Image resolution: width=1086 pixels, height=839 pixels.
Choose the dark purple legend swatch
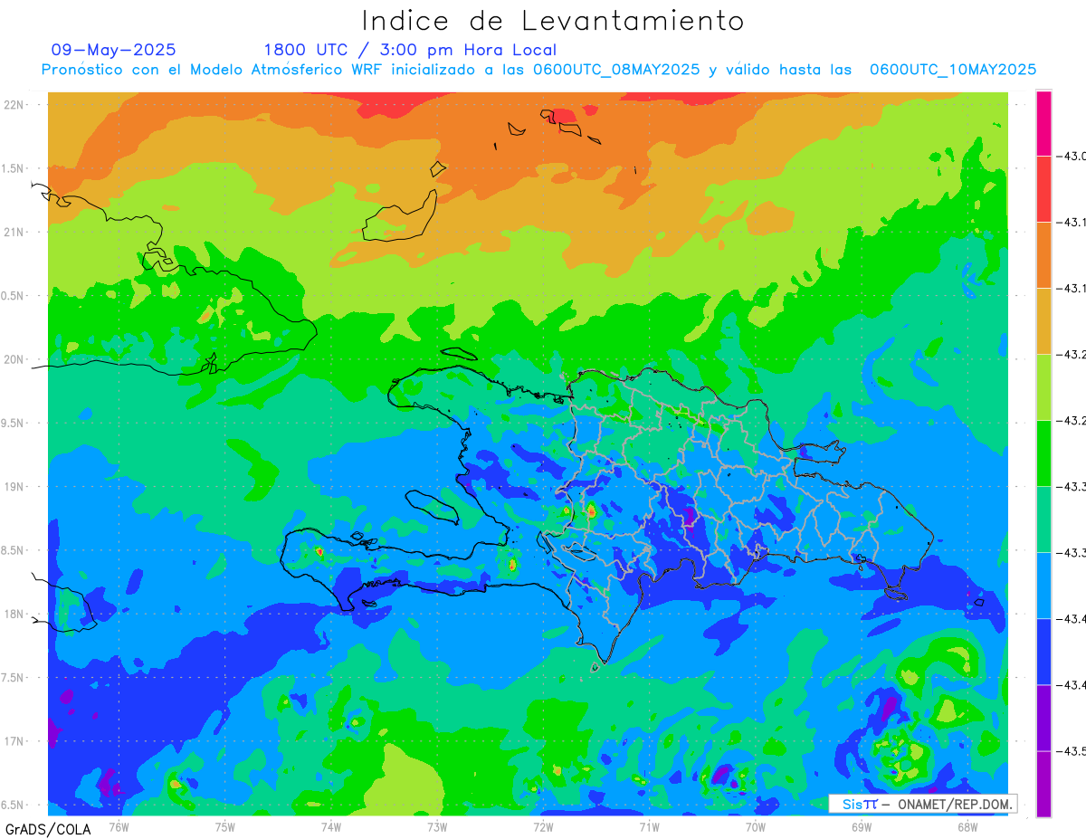(1043, 717)
